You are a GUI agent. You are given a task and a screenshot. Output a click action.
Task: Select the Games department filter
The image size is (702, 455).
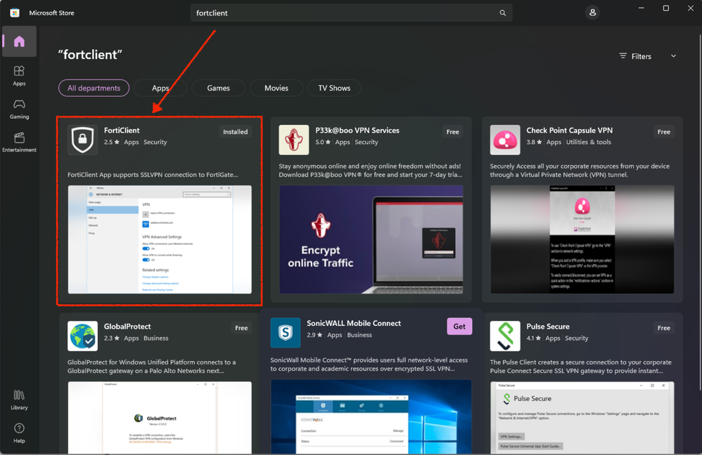219,88
